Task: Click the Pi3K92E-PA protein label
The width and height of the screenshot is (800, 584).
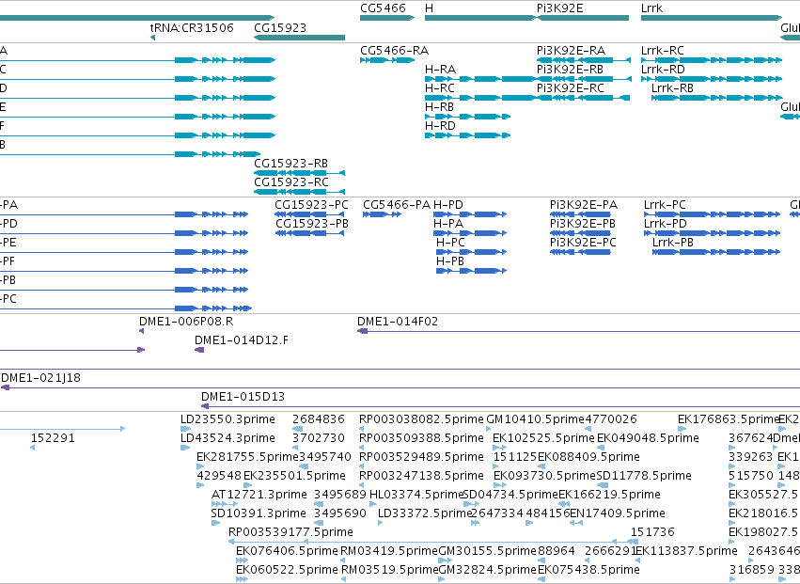Action: 584,205
